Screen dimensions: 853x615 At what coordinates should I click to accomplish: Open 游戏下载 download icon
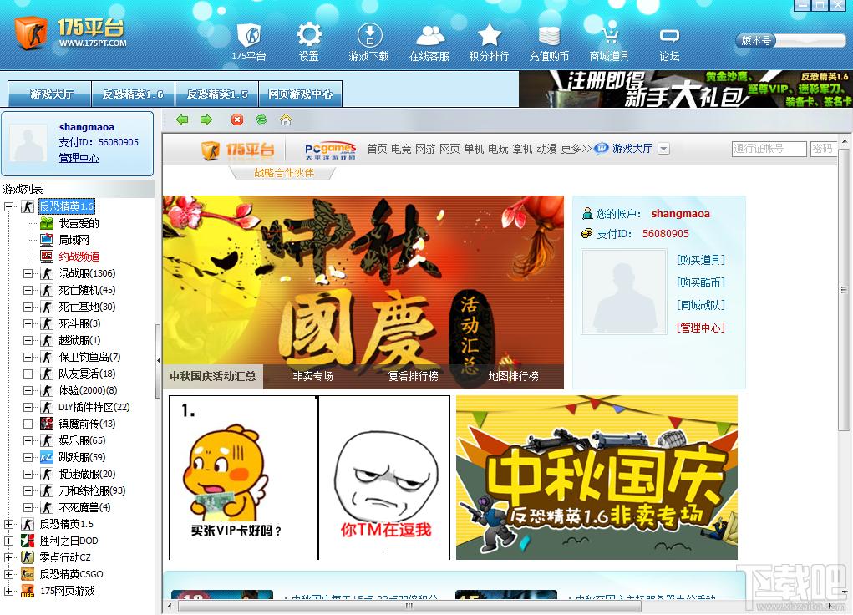pos(369,35)
